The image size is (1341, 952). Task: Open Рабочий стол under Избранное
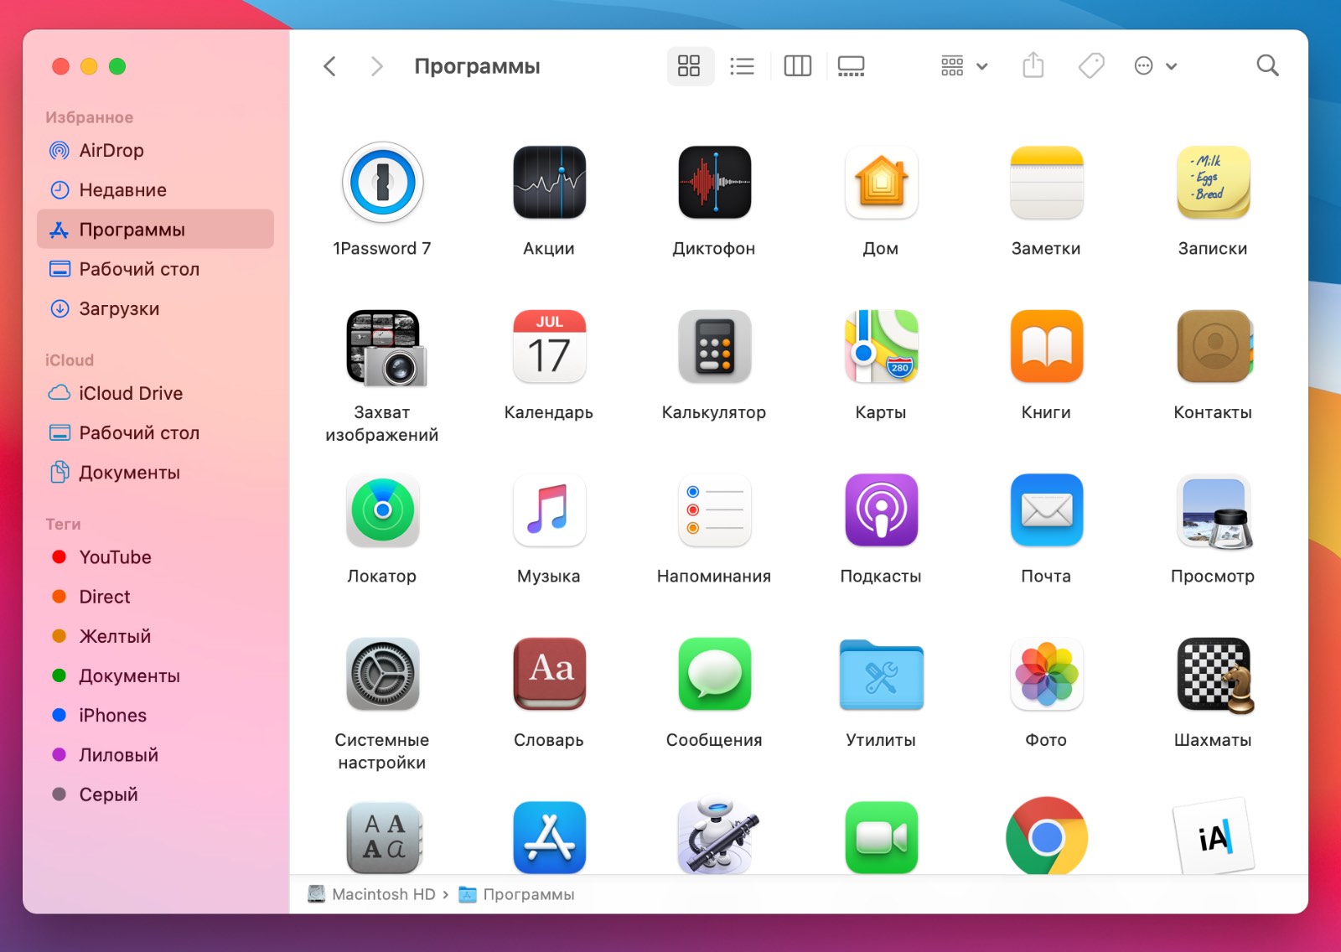tap(155, 269)
